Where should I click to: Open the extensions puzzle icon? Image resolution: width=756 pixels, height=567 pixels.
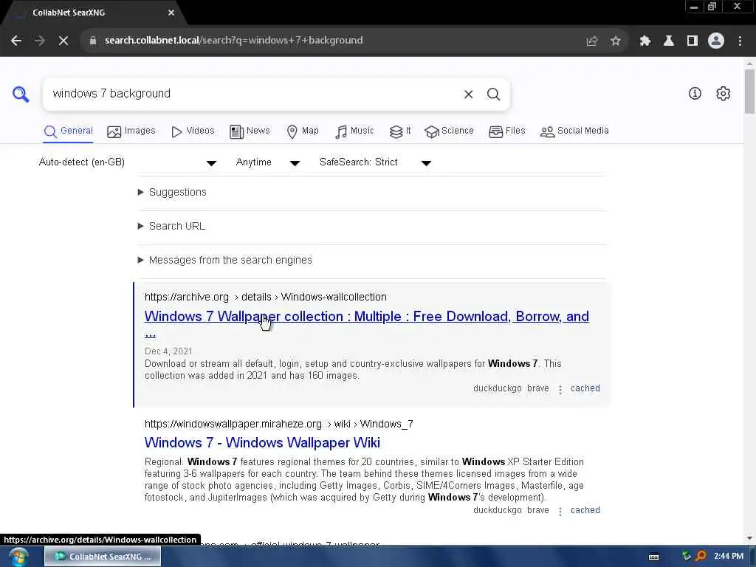pyautogui.click(x=645, y=41)
